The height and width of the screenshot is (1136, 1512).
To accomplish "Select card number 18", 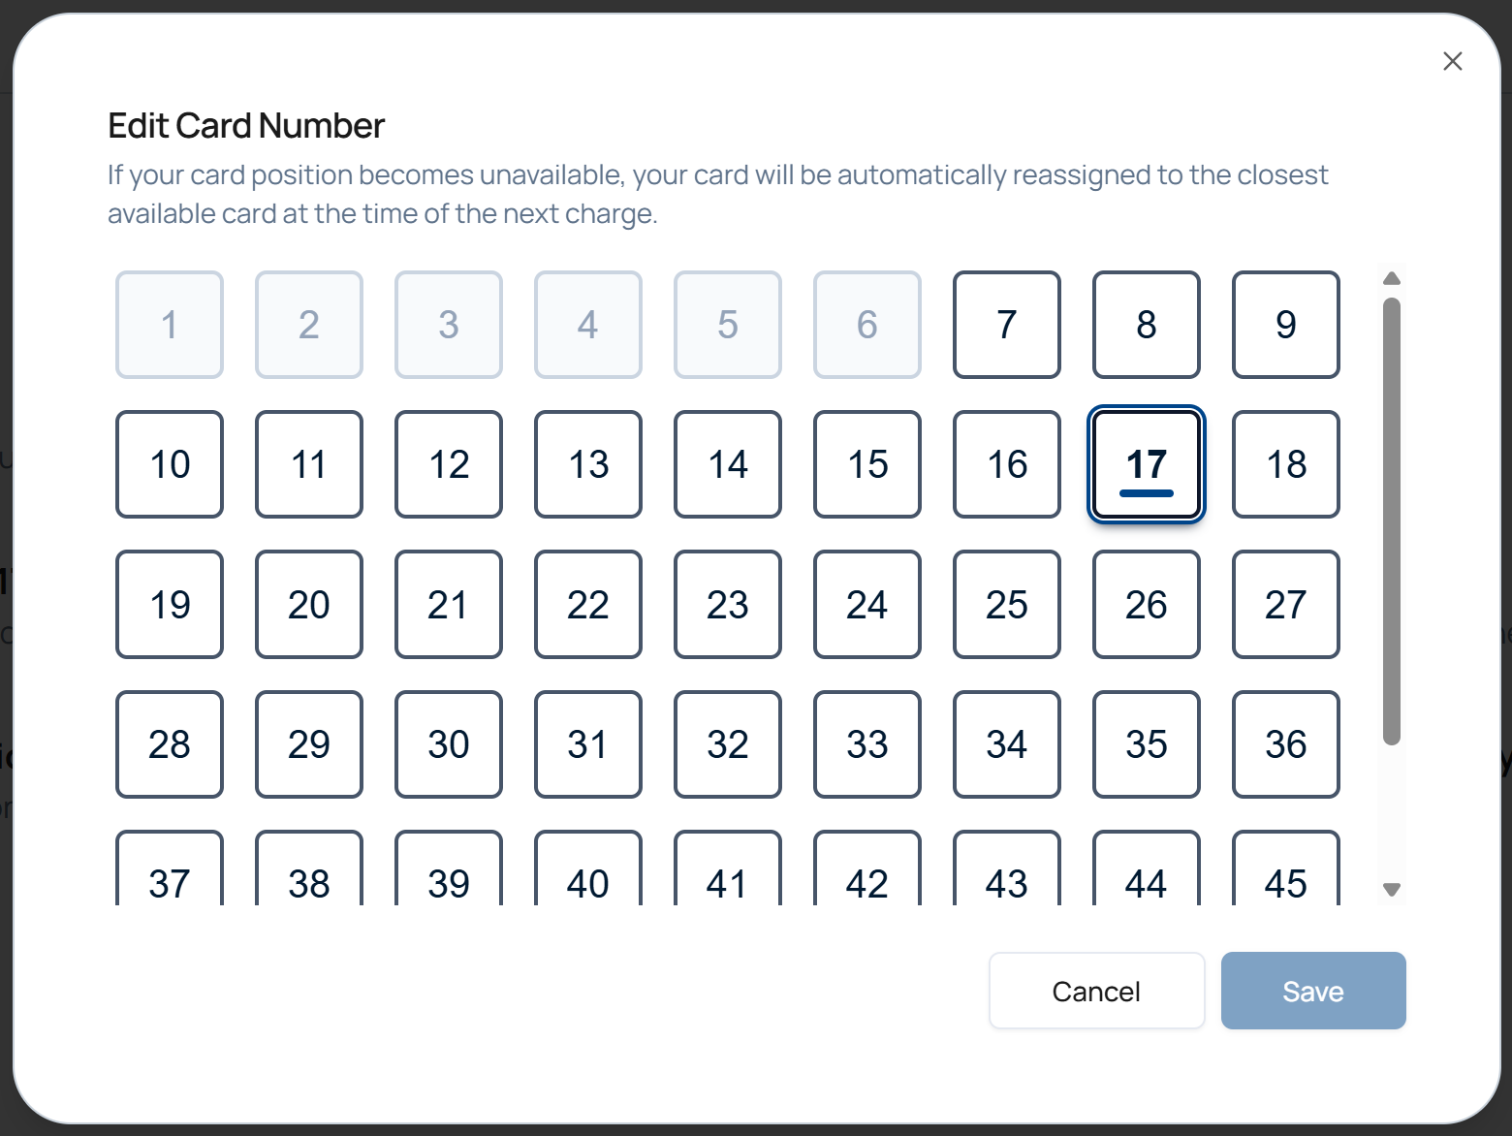I will 1285,464.
